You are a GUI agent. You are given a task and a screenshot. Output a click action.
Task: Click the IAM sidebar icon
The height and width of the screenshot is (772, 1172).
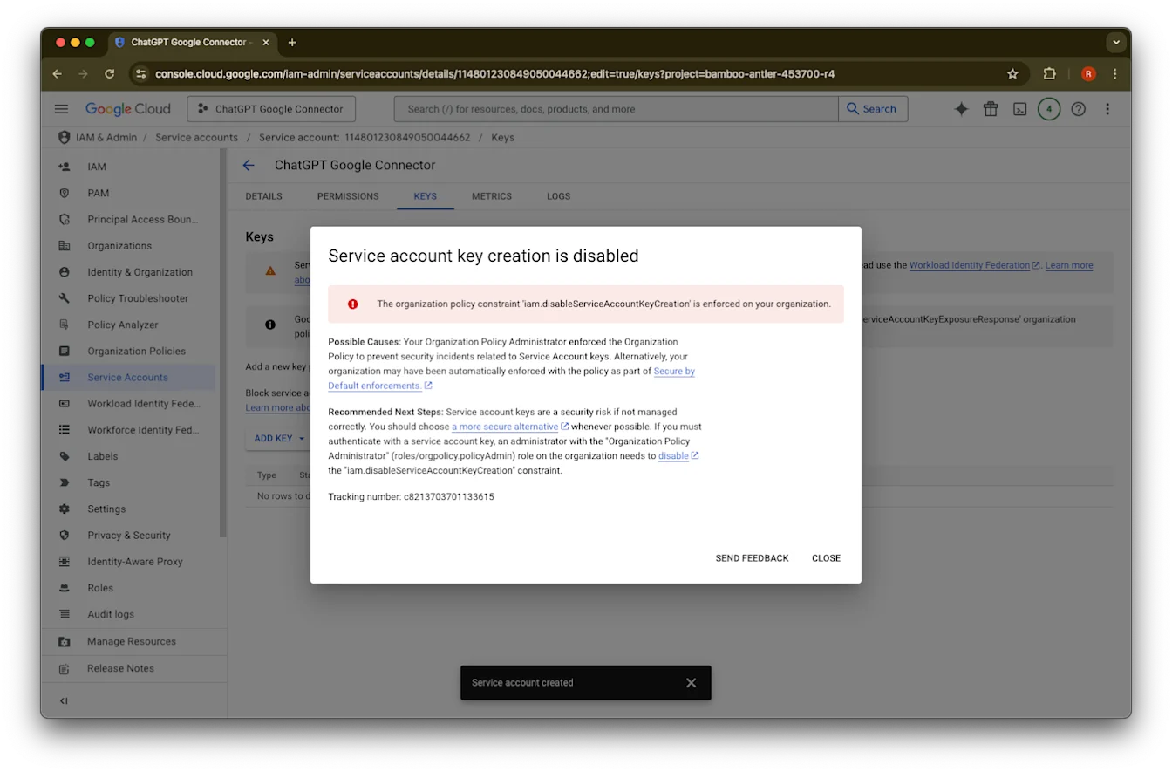click(x=65, y=167)
